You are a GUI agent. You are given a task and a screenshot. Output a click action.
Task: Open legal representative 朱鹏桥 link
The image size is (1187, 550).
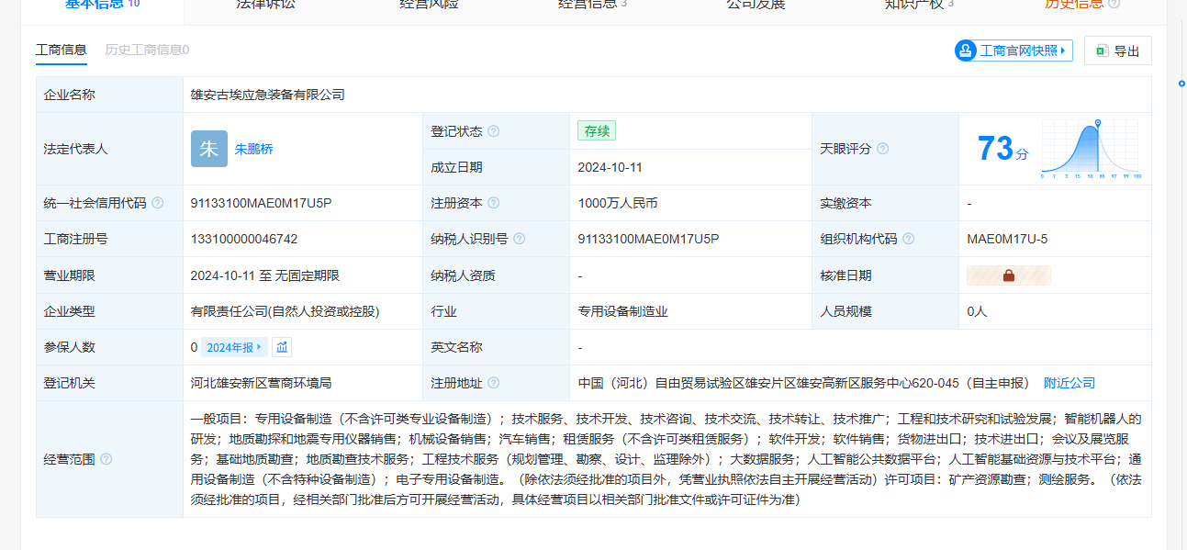click(254, 149)
